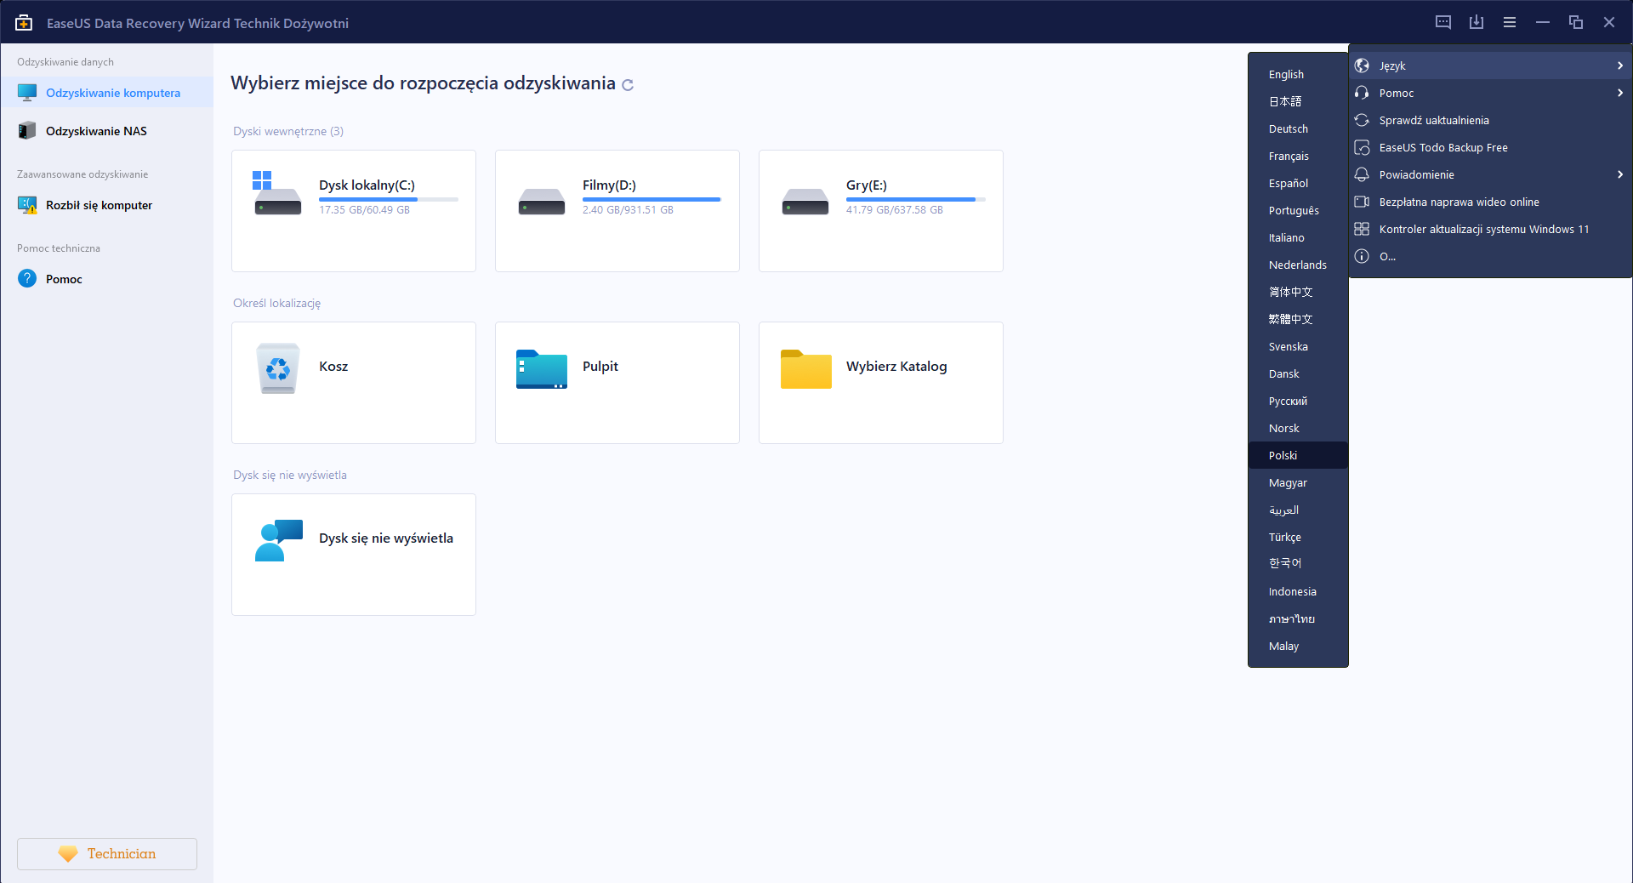
Task: Open Pomoc in the left sidebar
Action: point(106,279)
